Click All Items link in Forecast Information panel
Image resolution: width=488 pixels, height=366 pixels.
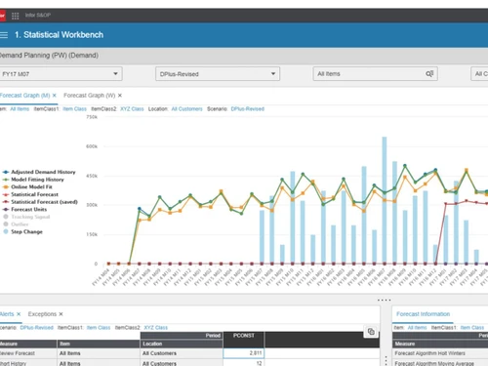(x=417, y=328)
